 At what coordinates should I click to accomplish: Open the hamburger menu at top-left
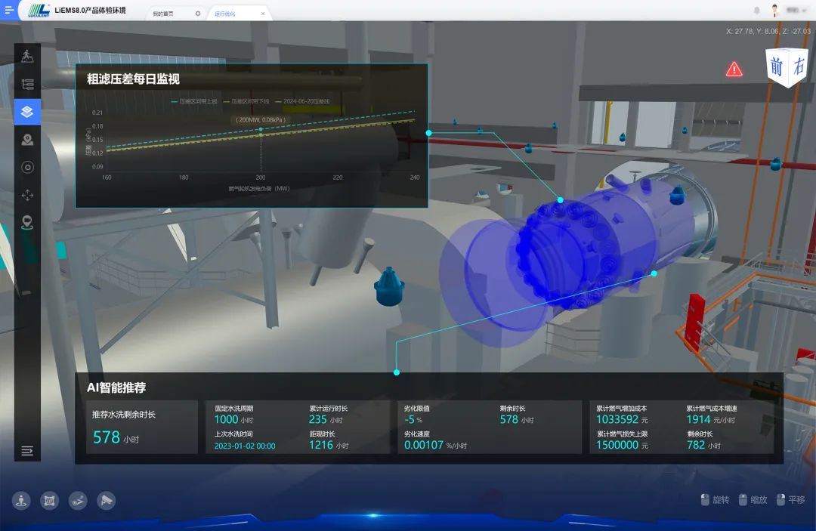[9, 10]
